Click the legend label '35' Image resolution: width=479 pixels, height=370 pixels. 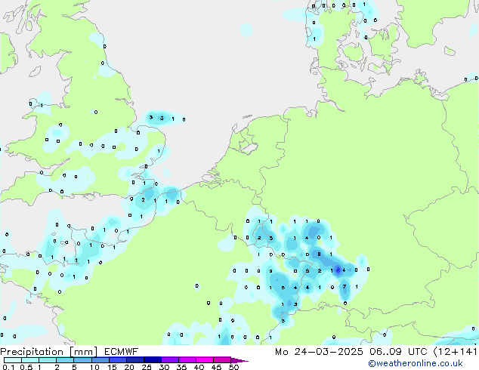coord(181,367)
